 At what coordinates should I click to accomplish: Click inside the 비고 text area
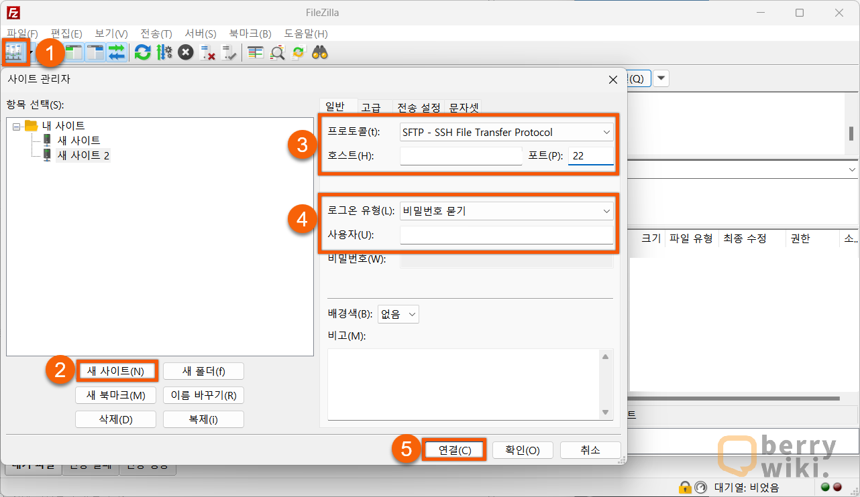pyautogui.click(x=463, y=385)
